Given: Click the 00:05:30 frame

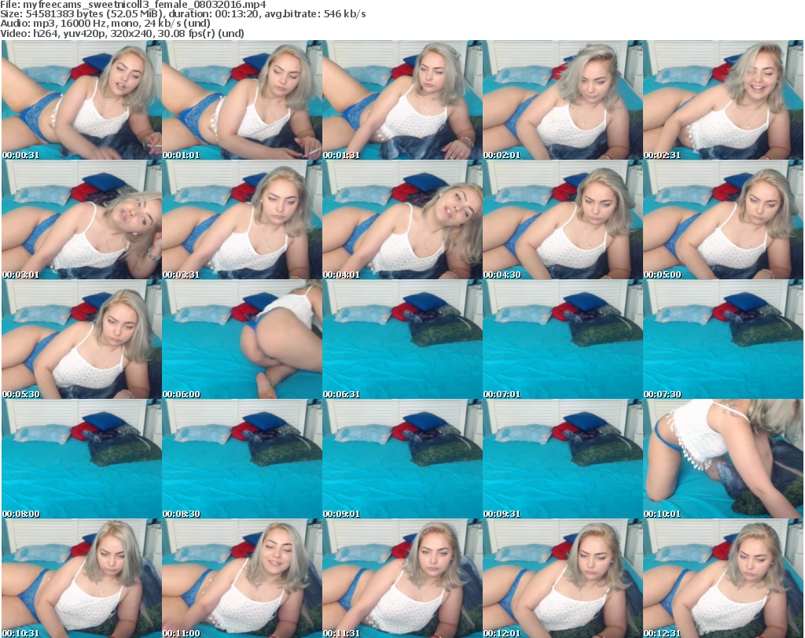Looking at the screenshot, I should [81, 340].
